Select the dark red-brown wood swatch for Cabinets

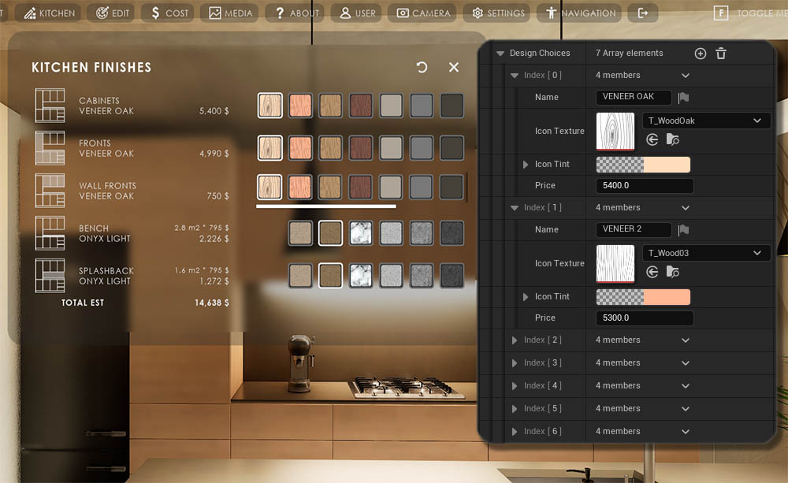click(361, 106)
